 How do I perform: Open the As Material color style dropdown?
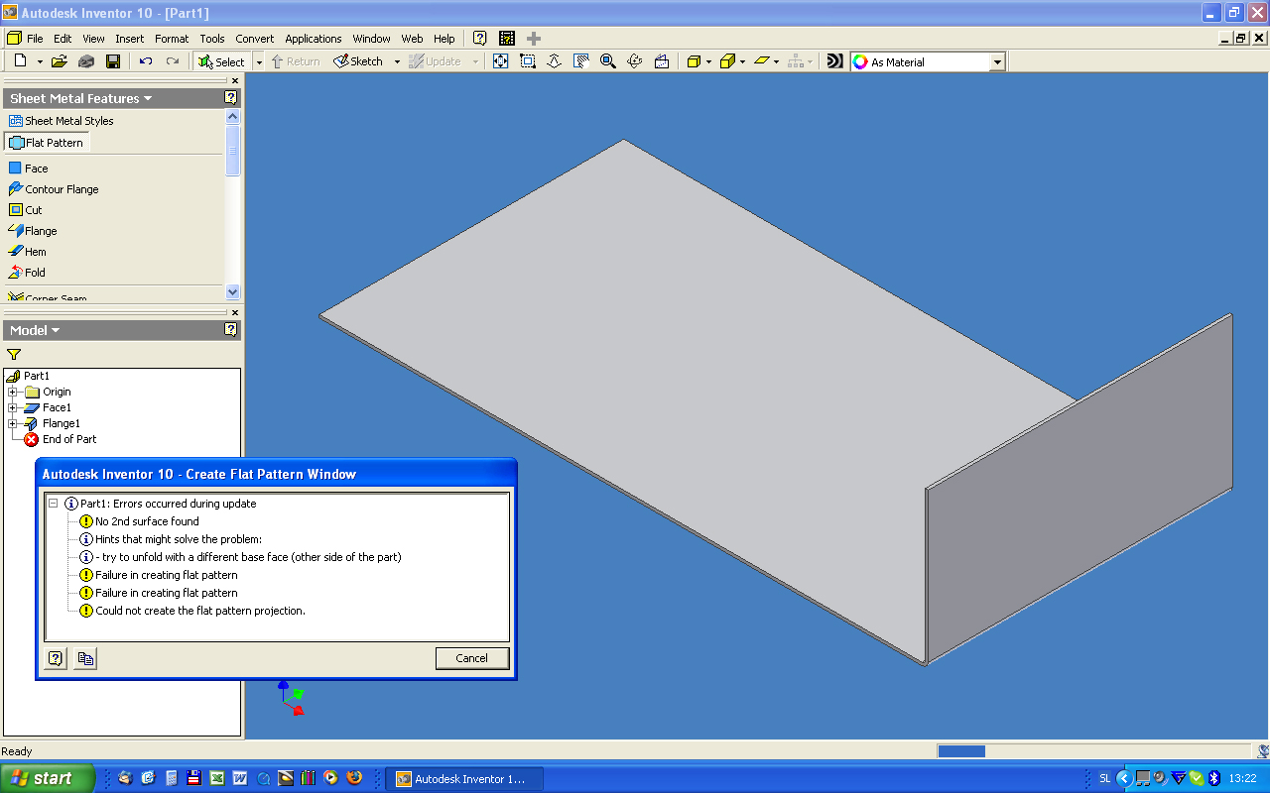pos(997,62)
